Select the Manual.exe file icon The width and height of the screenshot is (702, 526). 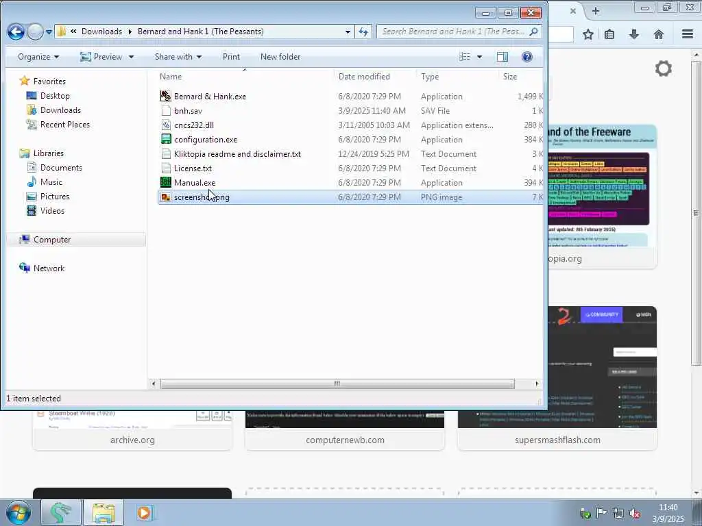(166, 182)
